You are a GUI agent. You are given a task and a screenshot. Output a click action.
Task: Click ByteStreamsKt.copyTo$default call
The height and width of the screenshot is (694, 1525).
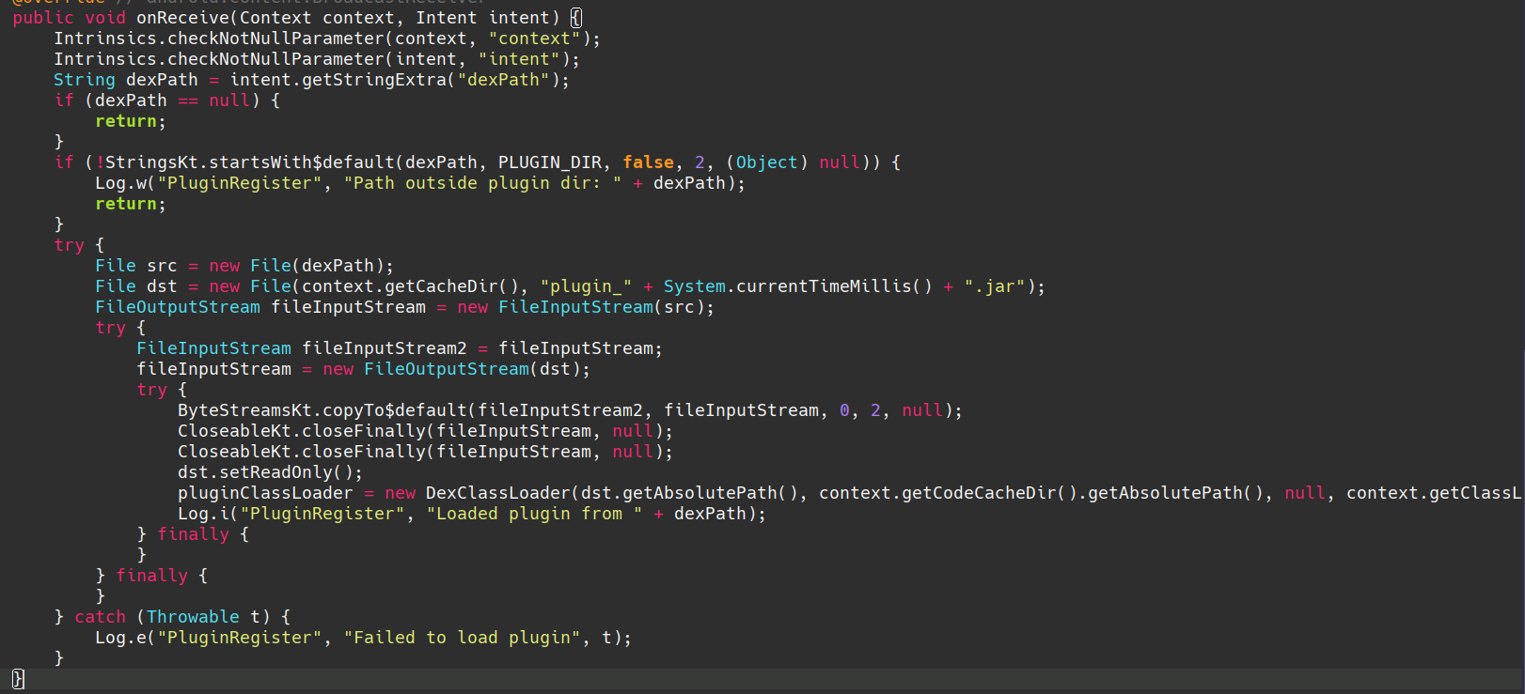322,410
